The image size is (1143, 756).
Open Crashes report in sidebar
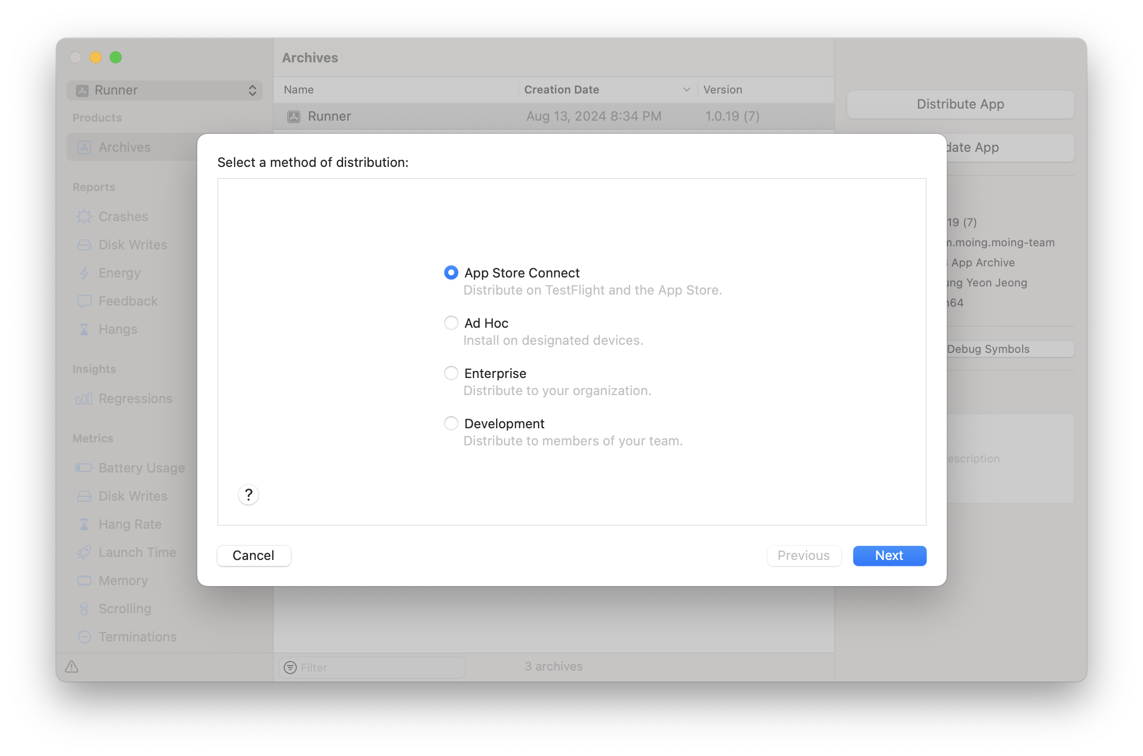[123, 217]
